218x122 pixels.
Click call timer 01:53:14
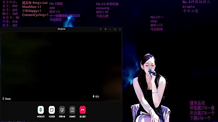(62, 29)
